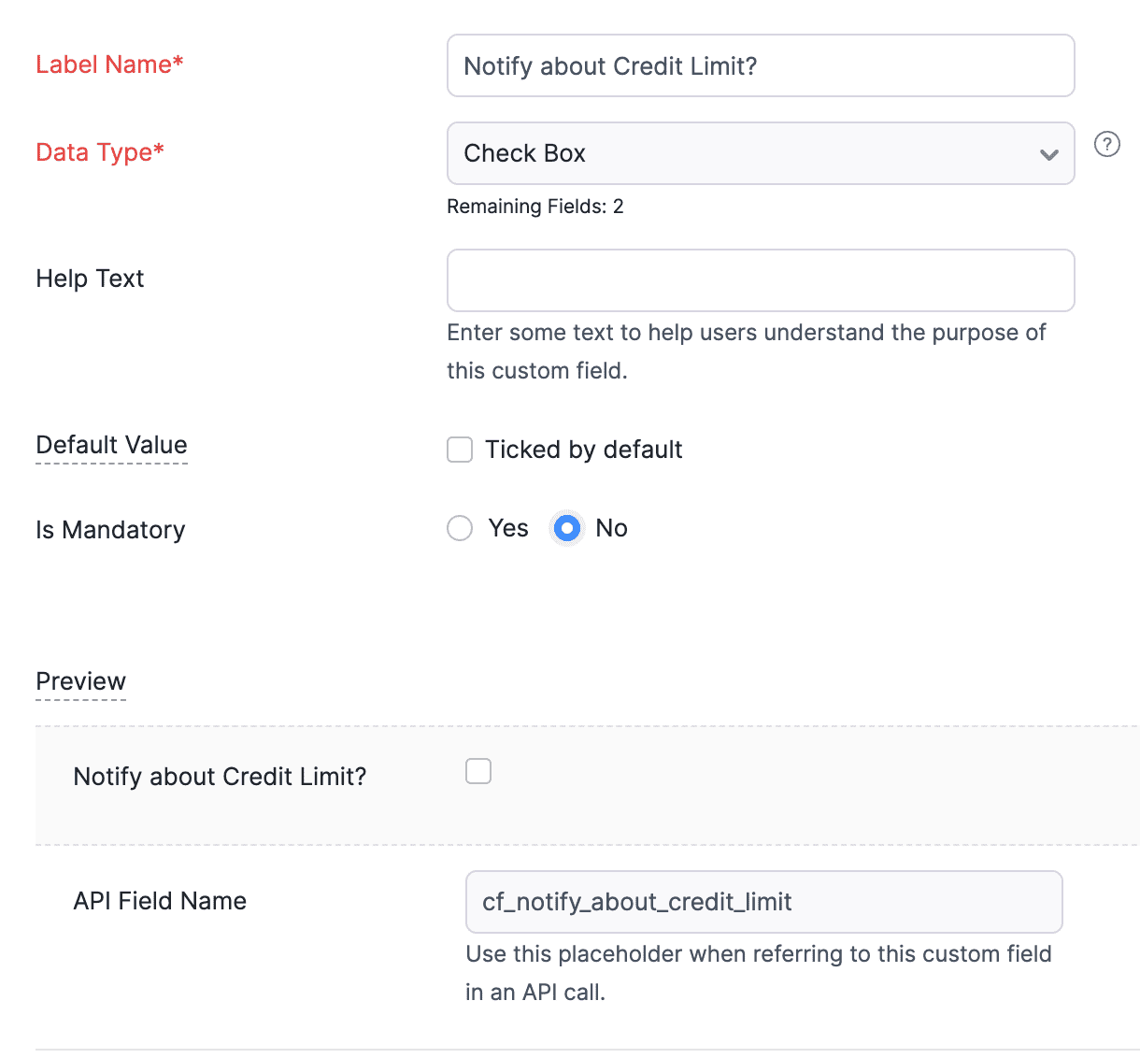Click the 'Help Text' field label
This screenshot has width=1140, height=1058.
coord(90,279)
